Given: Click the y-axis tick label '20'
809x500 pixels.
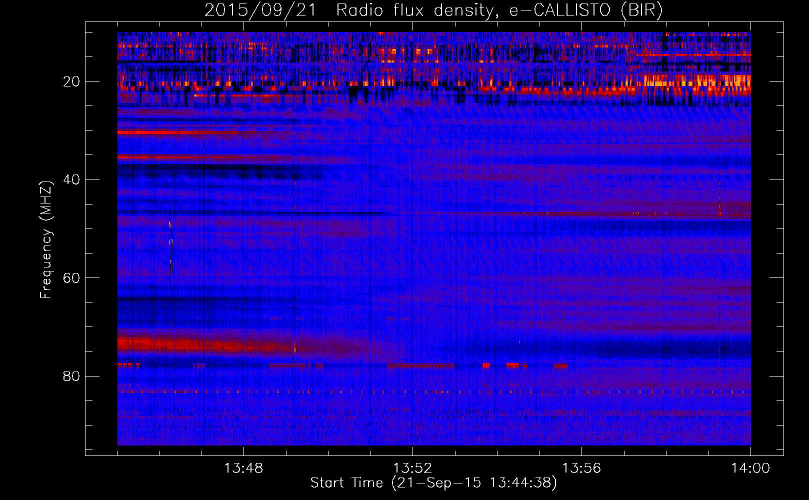Looking at the screenshot, I should point(72,81).
